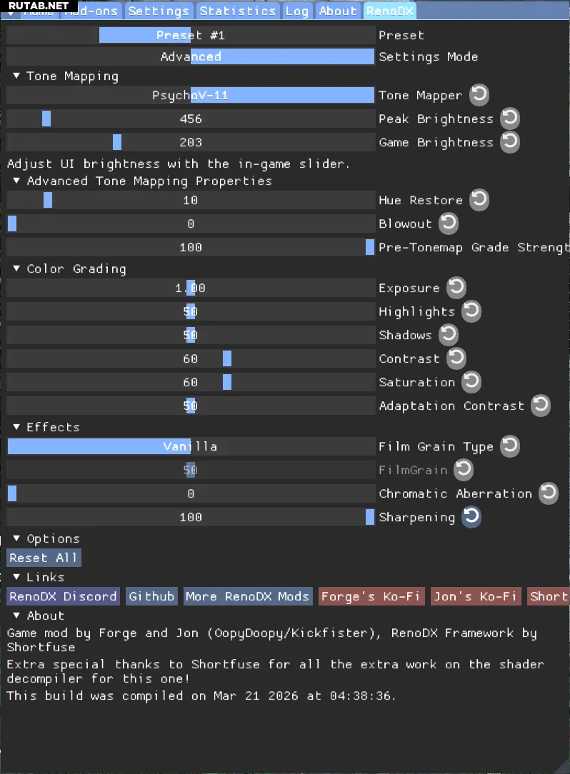
Task: Collapse the Color Grading section
Action: pos(16,269)
